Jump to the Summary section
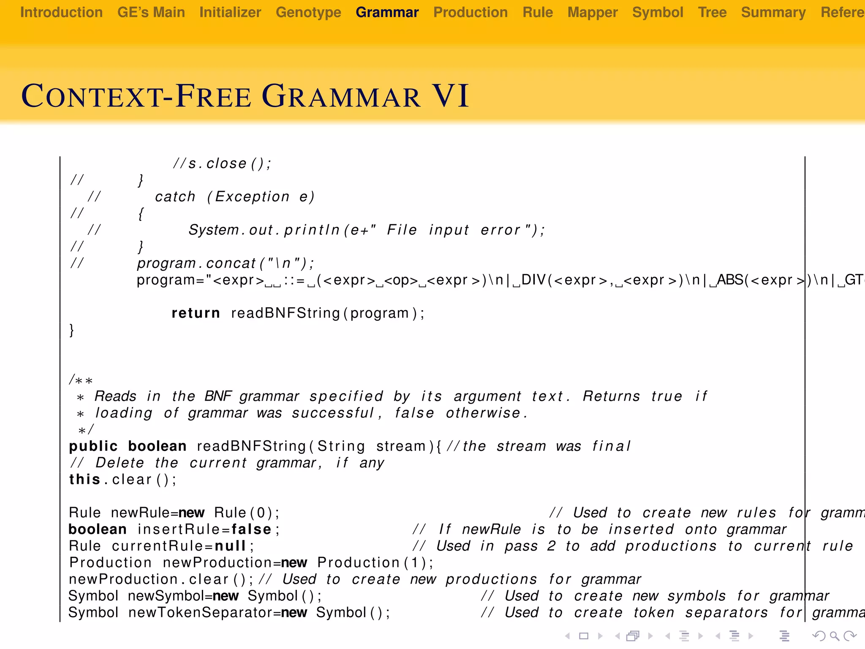 (773, 12)
